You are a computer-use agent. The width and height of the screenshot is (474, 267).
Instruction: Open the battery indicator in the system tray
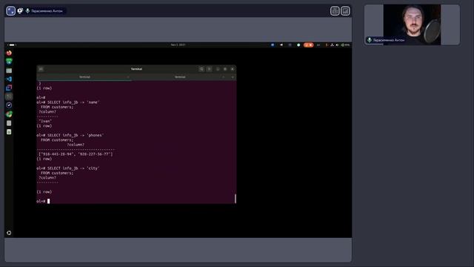click(x=345, y=44)
